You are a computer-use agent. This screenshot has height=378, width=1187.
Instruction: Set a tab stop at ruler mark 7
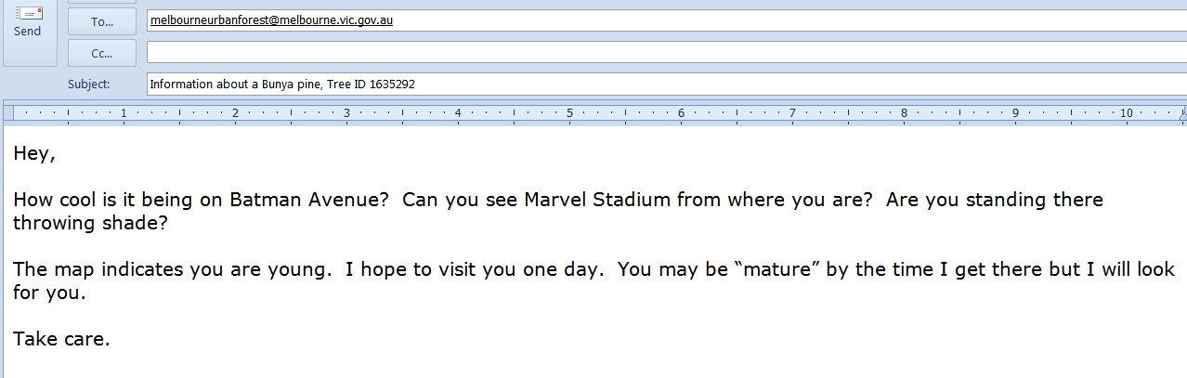coord(792,113)
